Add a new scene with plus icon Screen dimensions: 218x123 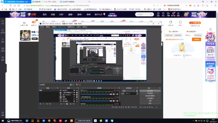coord(40,104)
